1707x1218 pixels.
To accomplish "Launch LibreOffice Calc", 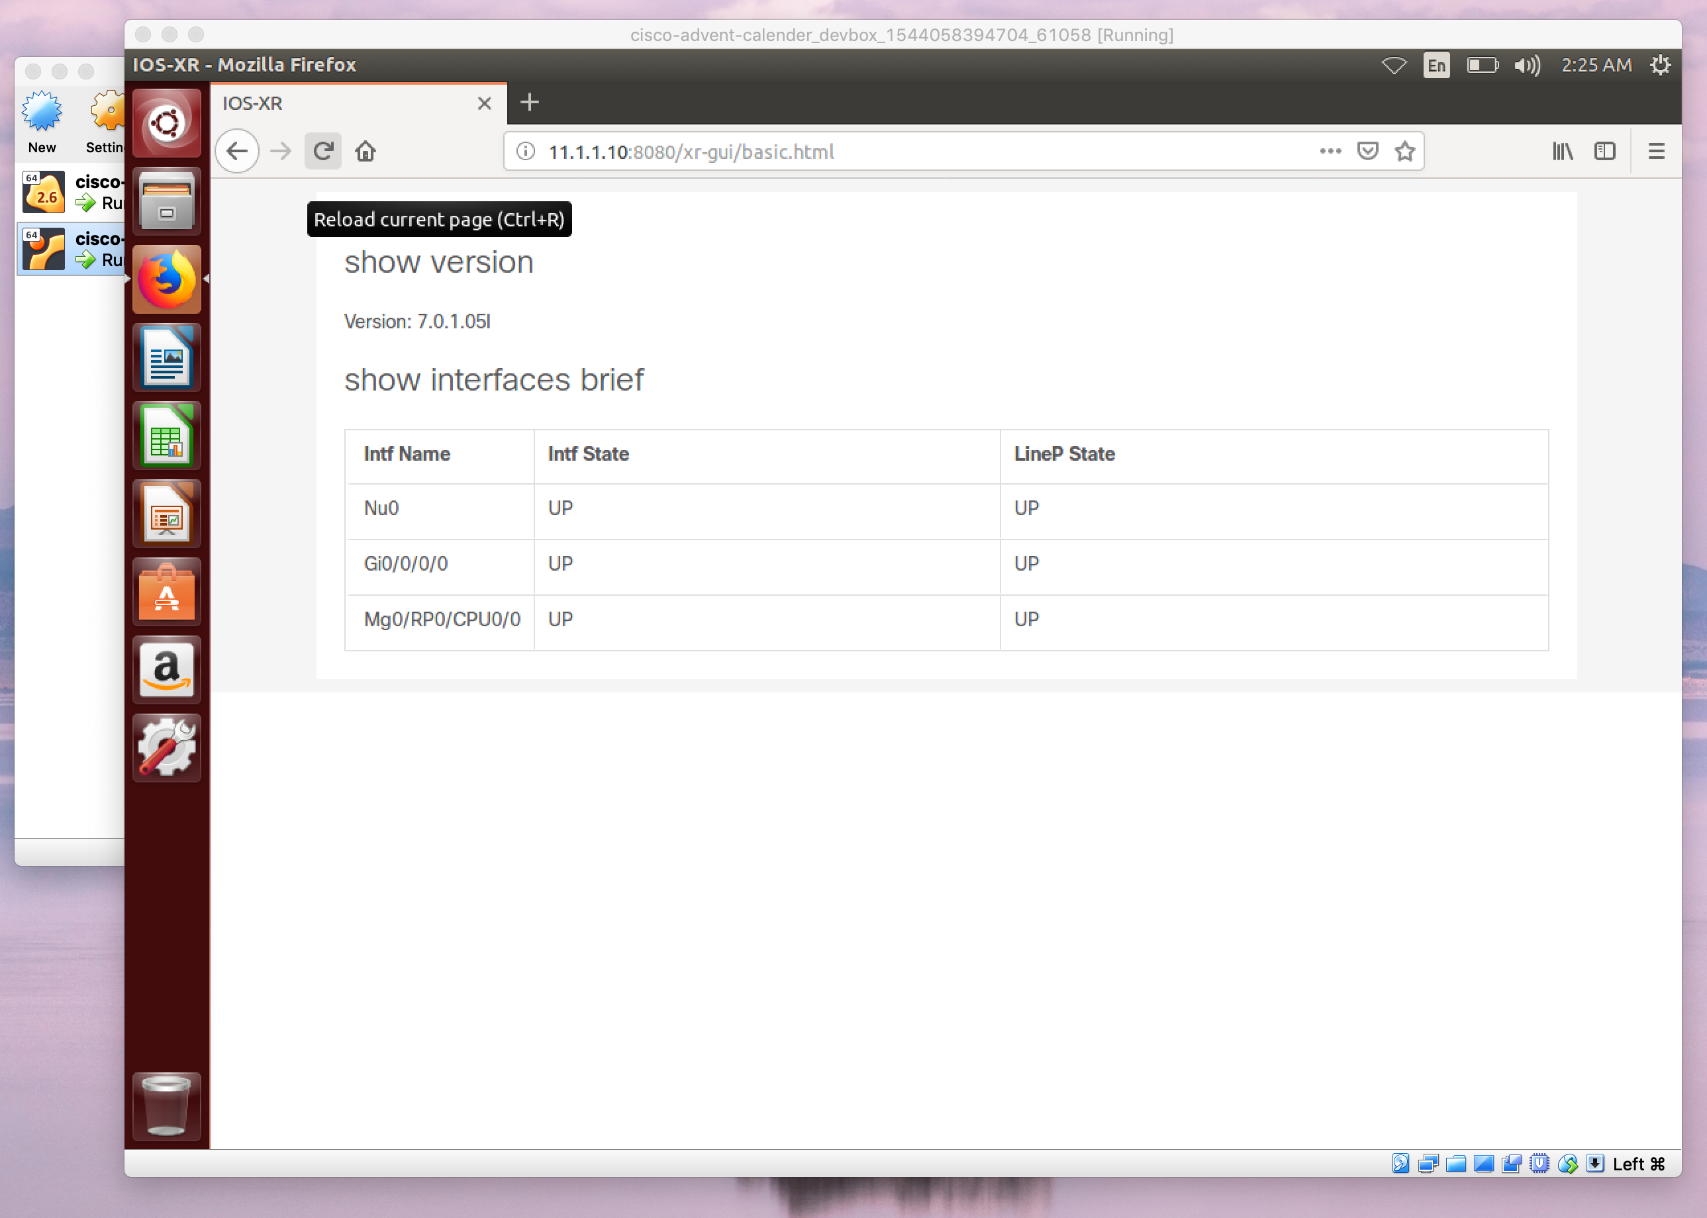I will coord(166,436).
